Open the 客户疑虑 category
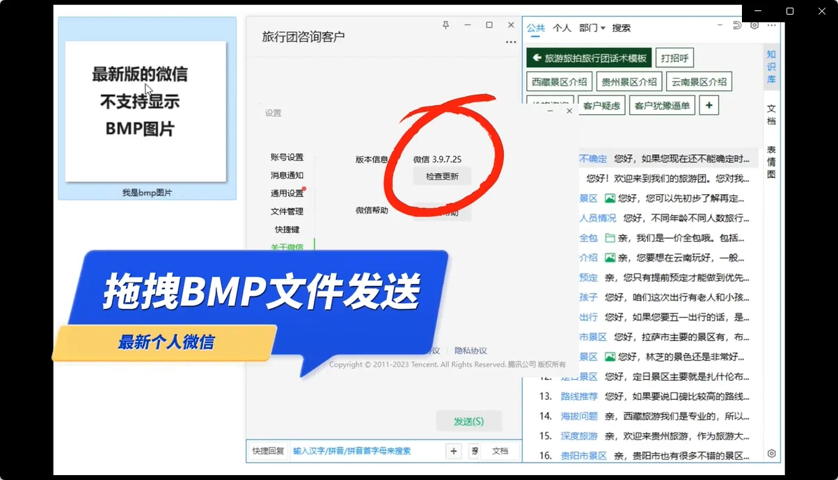Viewport: 838px width, 480px height. tap(601, 105)
